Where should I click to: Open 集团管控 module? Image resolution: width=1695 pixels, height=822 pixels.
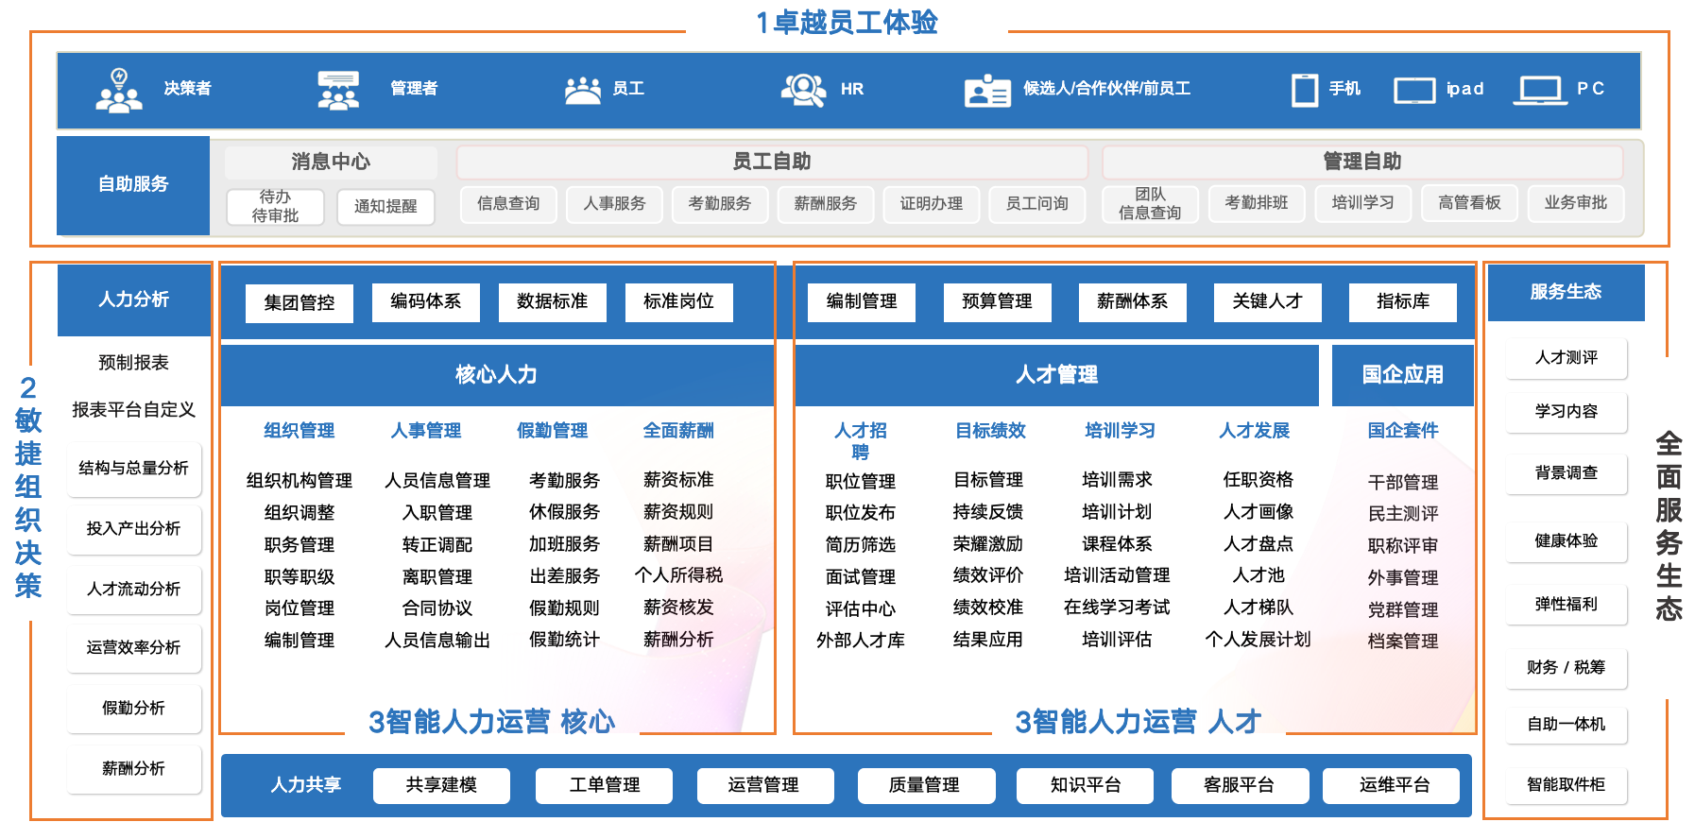coord(300,303)
